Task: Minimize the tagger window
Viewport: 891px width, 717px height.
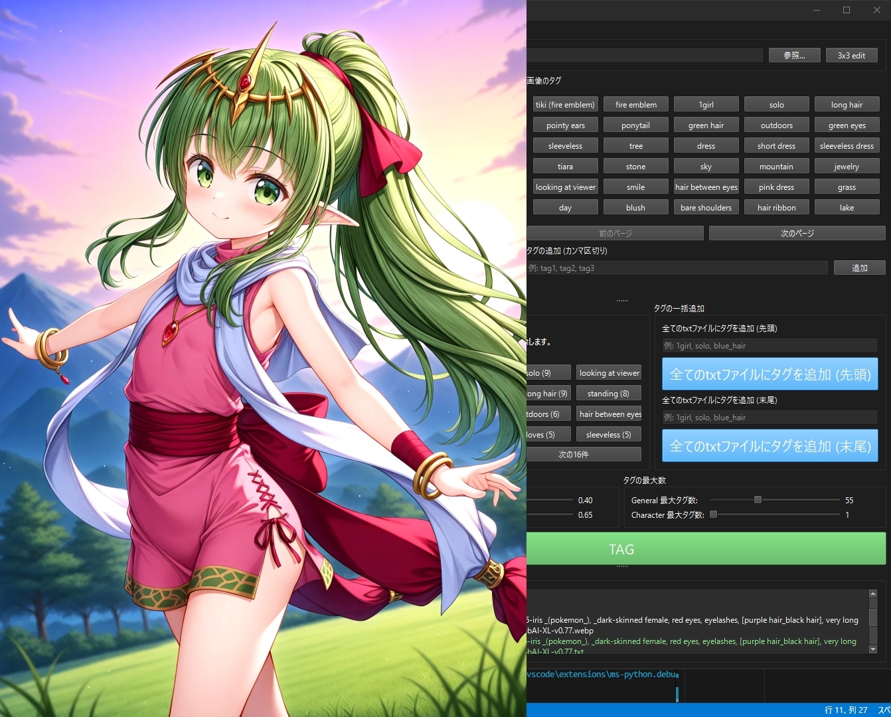Action: click(x=817, y=10)
